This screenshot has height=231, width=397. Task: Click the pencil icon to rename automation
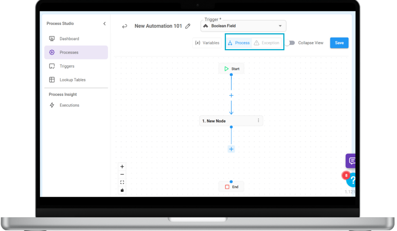point(188,26)
